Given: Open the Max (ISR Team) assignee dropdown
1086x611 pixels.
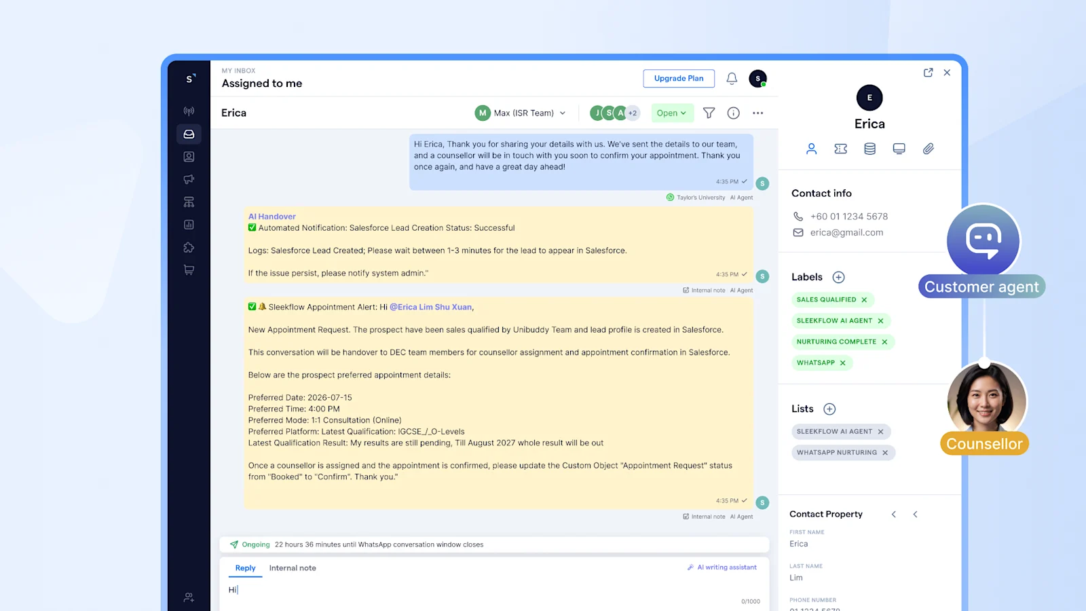Looking at the screenshot, I should (521, 113).
